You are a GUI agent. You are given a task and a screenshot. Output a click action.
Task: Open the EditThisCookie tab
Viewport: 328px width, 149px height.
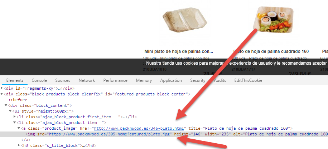click(x=248, y=80)
